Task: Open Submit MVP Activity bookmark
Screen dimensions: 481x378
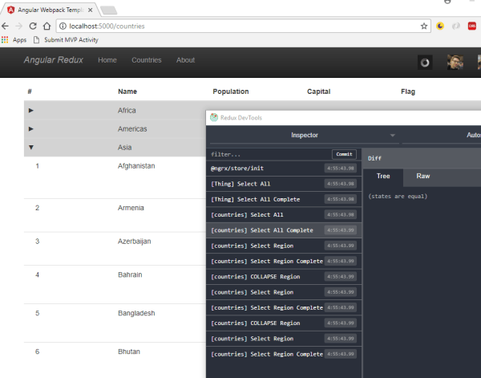Action: [x=66, y=39]
